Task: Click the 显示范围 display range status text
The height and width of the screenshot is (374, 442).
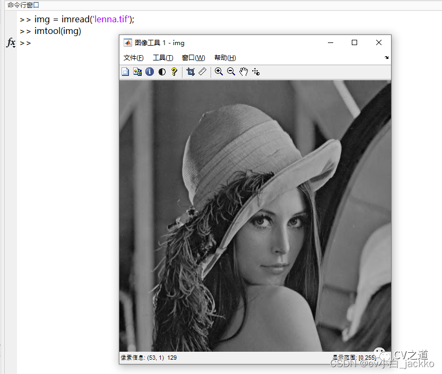Action: tap(354, 358)
